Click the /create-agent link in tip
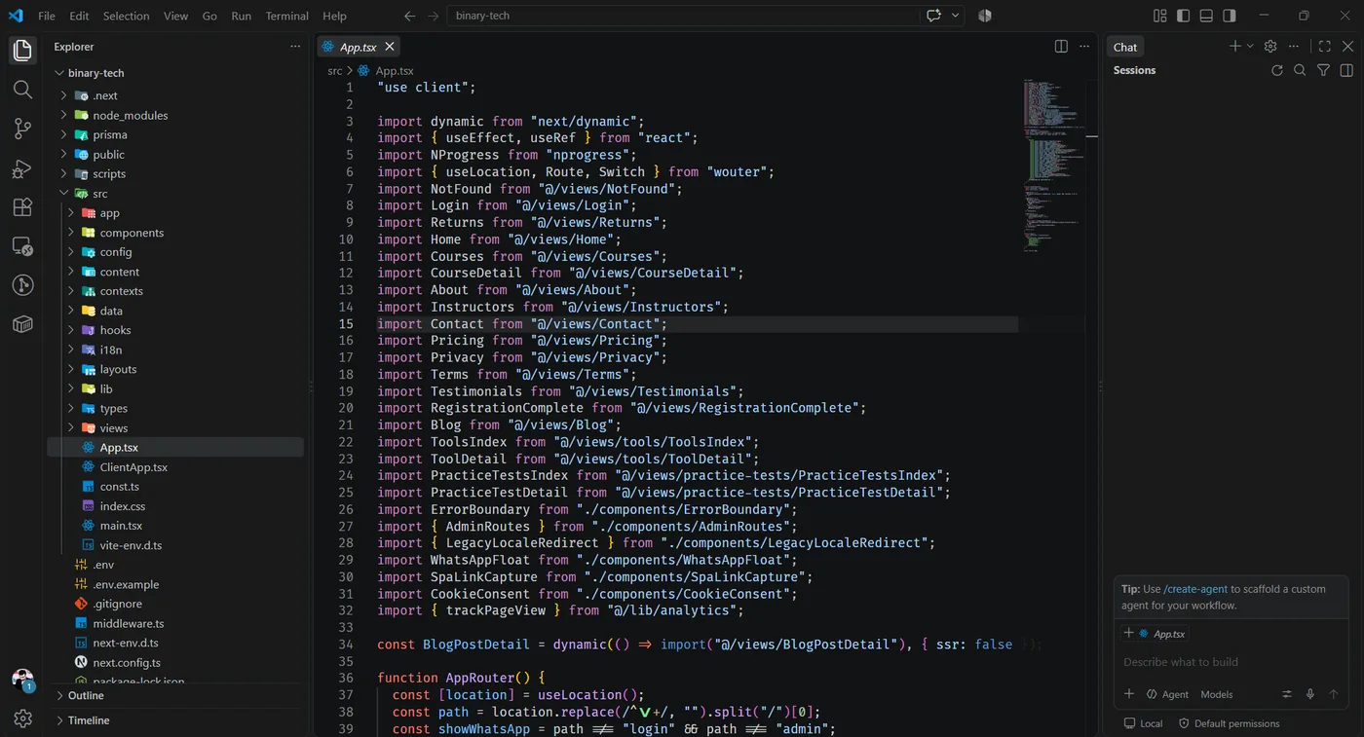 (1195, 589)
